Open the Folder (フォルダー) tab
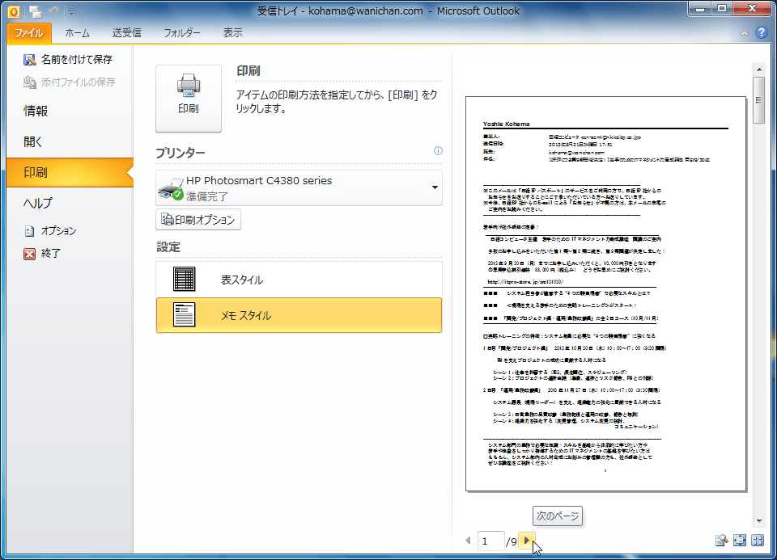 tap(182, 33)
